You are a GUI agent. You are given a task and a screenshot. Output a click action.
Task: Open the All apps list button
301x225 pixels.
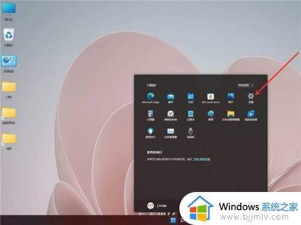(x=245, y=85)
